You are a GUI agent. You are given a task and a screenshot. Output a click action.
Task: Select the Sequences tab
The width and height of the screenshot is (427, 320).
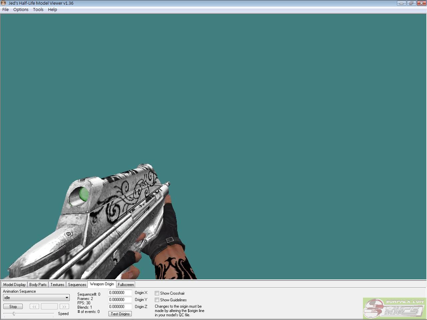click(x=77, y=285)
